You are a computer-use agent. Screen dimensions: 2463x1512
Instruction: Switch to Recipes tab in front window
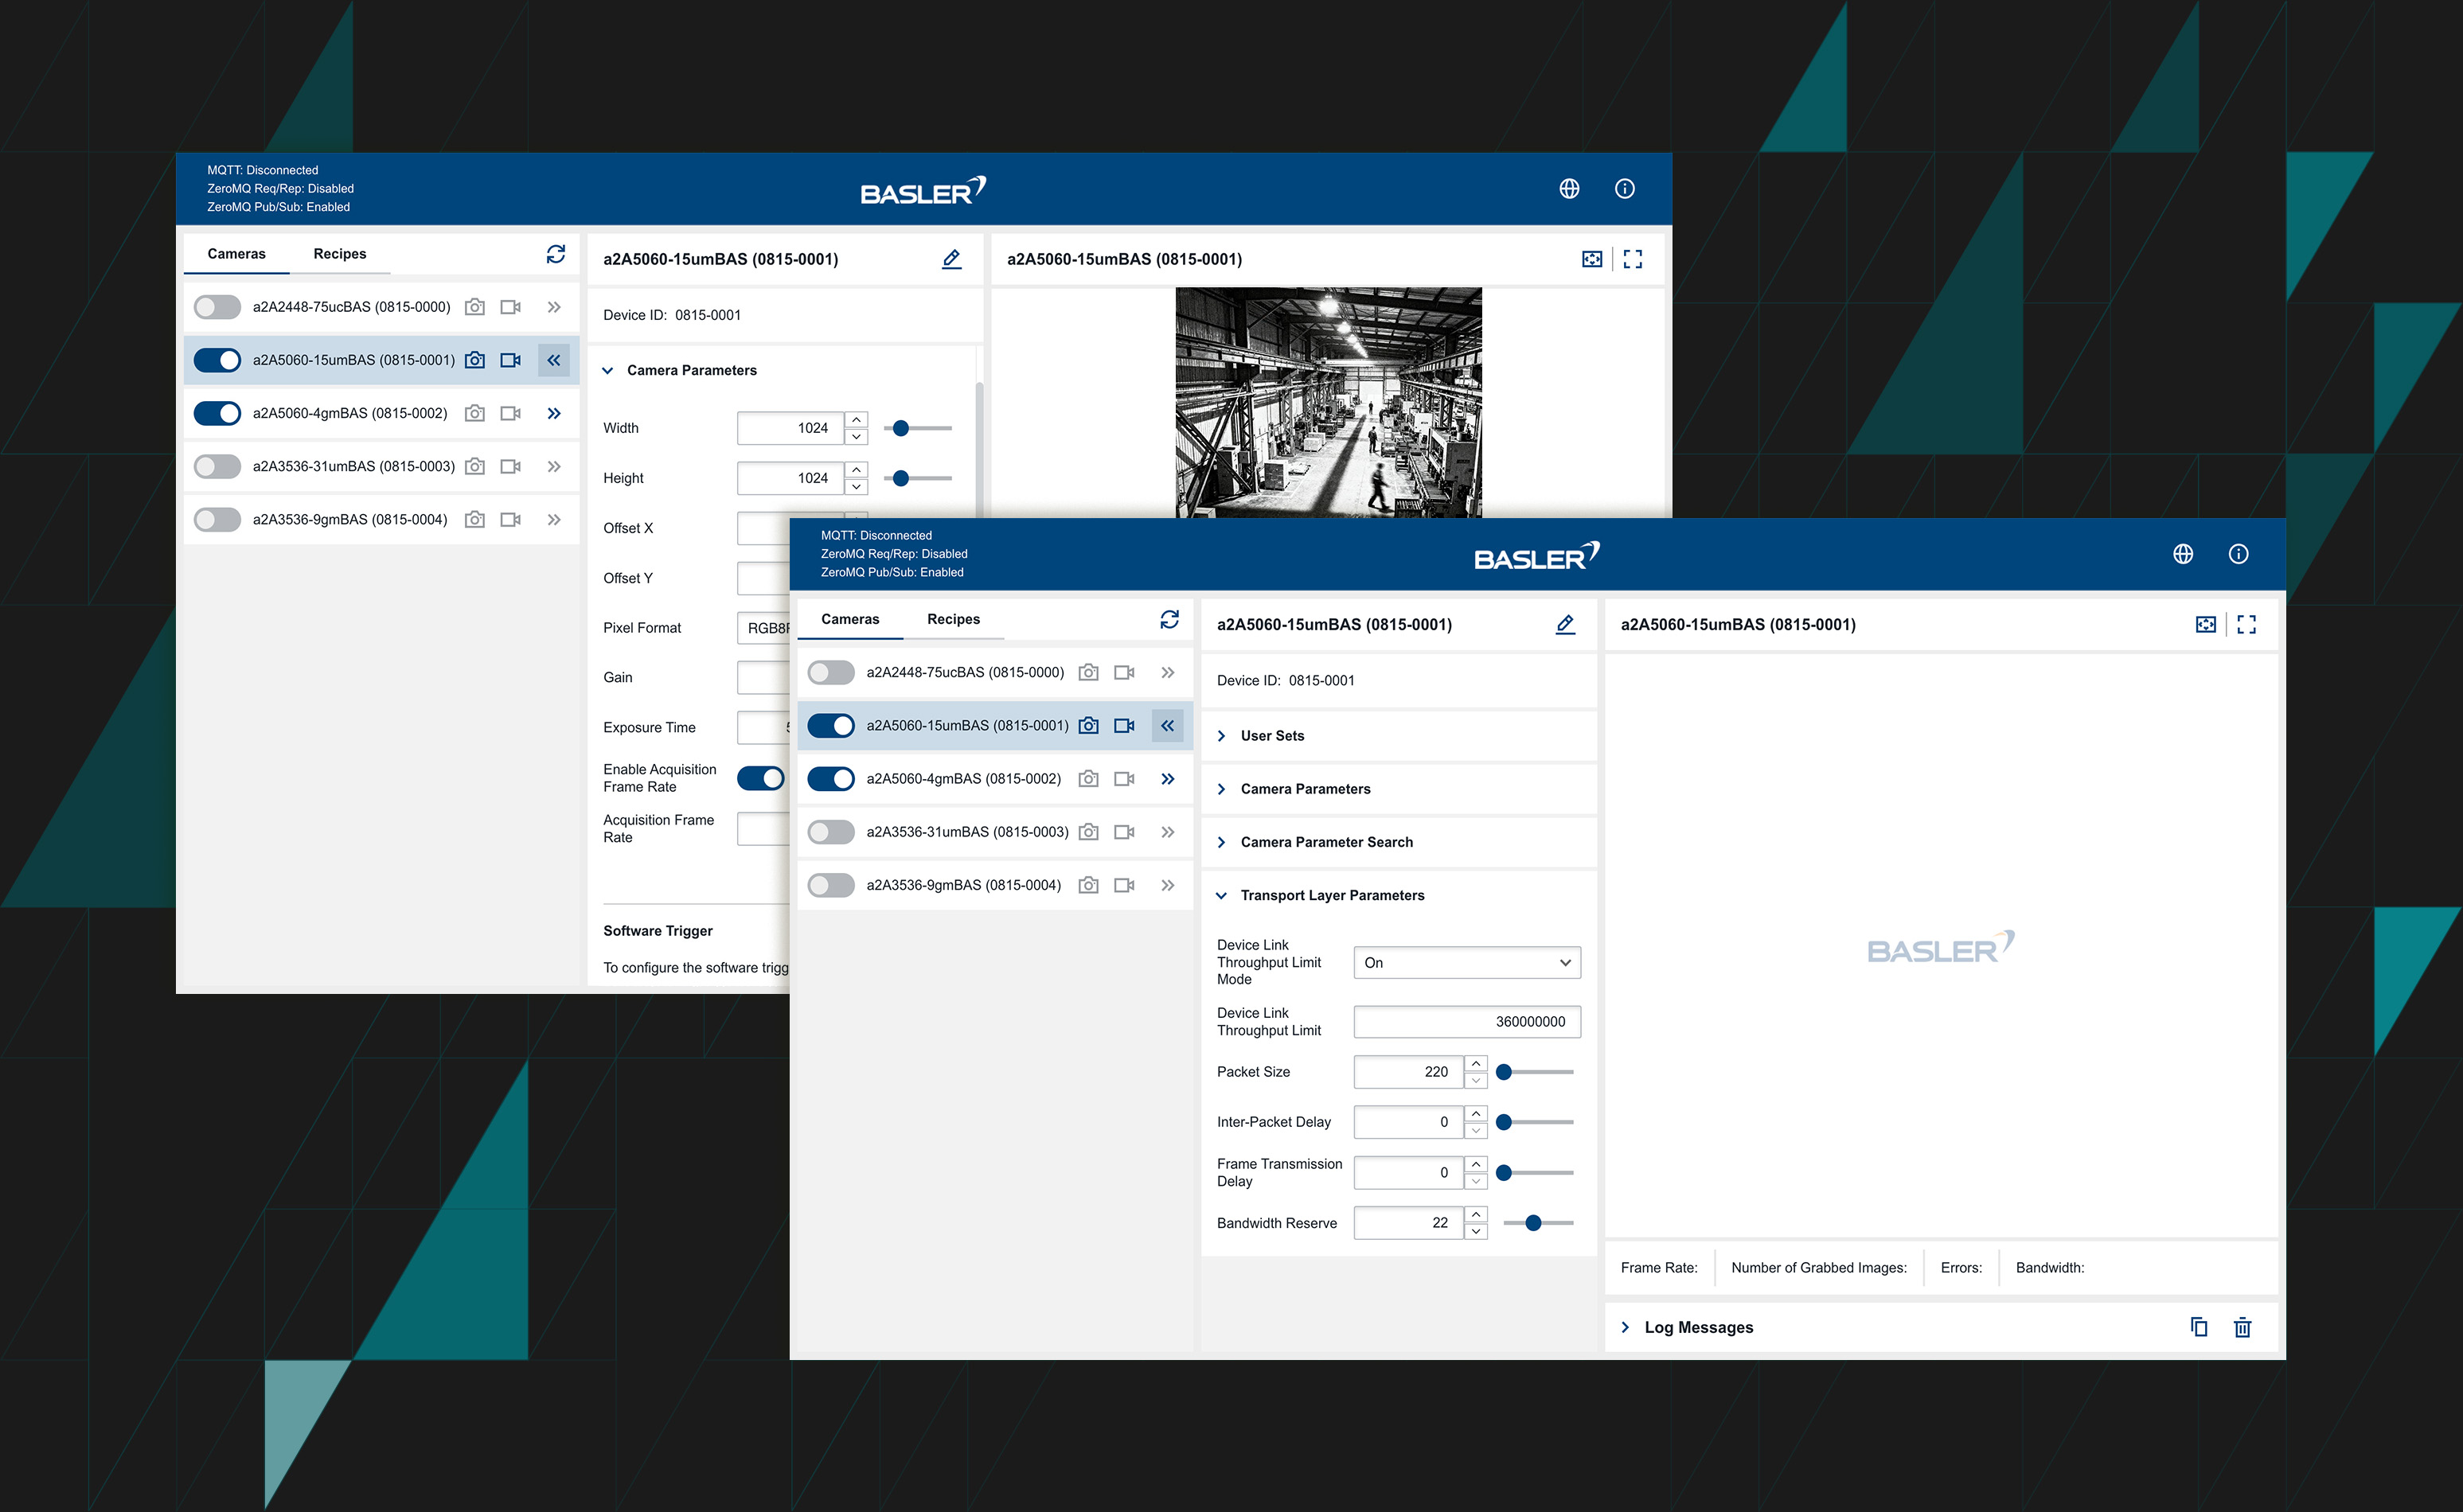(952, 619)
